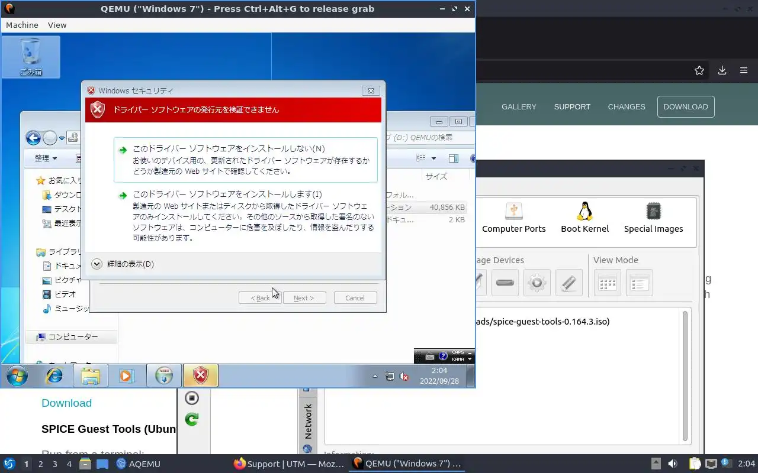The width and height of the screenshot is (758, 473).
Task: Click the gear play storage device button
Action: [x=537, y=283]
